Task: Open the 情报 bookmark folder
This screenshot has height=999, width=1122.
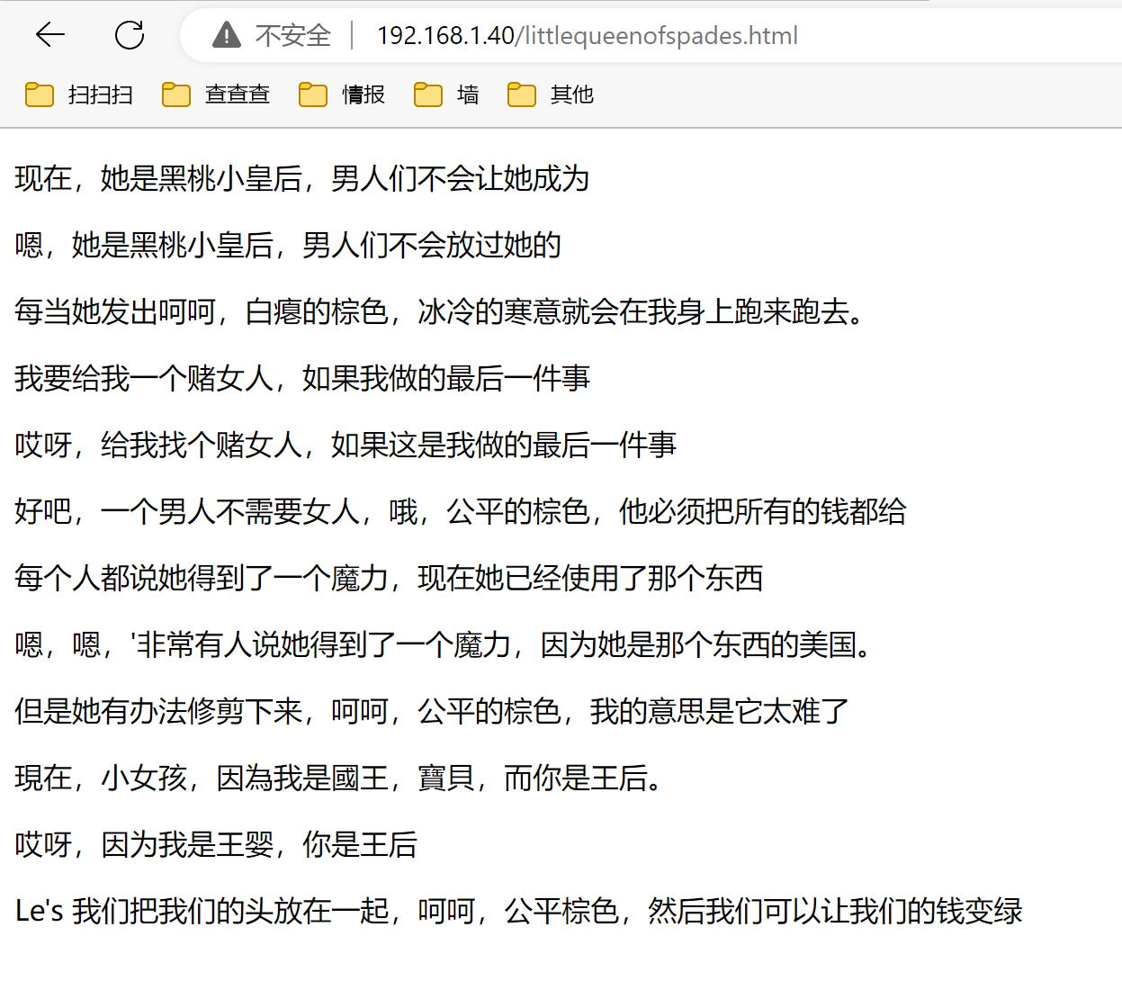Action: click(342, 94)
